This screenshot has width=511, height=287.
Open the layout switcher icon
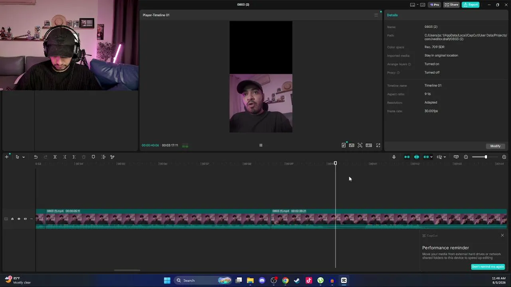(x=412, y=5)
